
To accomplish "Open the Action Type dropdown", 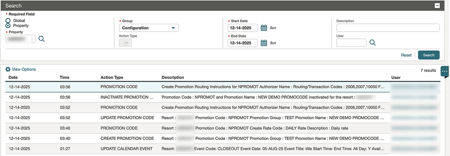I will click(126, 43).
